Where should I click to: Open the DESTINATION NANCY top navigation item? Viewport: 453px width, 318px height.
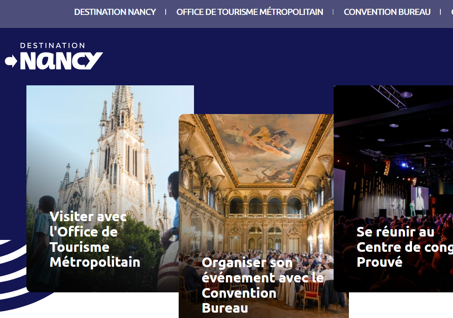coord(115,12)
